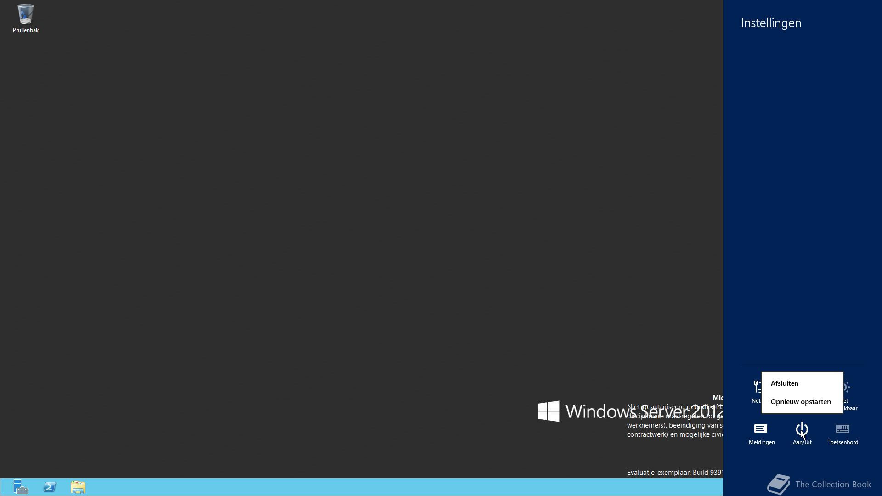Click the Instellingen heading text

771,23
